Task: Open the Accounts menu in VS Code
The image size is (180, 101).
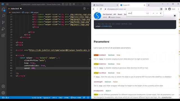Action: click(x=3, y=86)
